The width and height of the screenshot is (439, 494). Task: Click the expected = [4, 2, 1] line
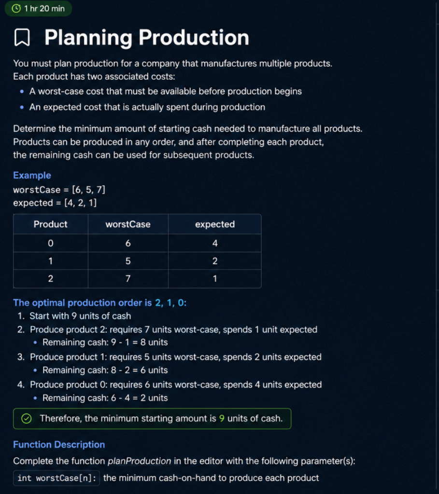pyautogui.click(x=55, y=203)
